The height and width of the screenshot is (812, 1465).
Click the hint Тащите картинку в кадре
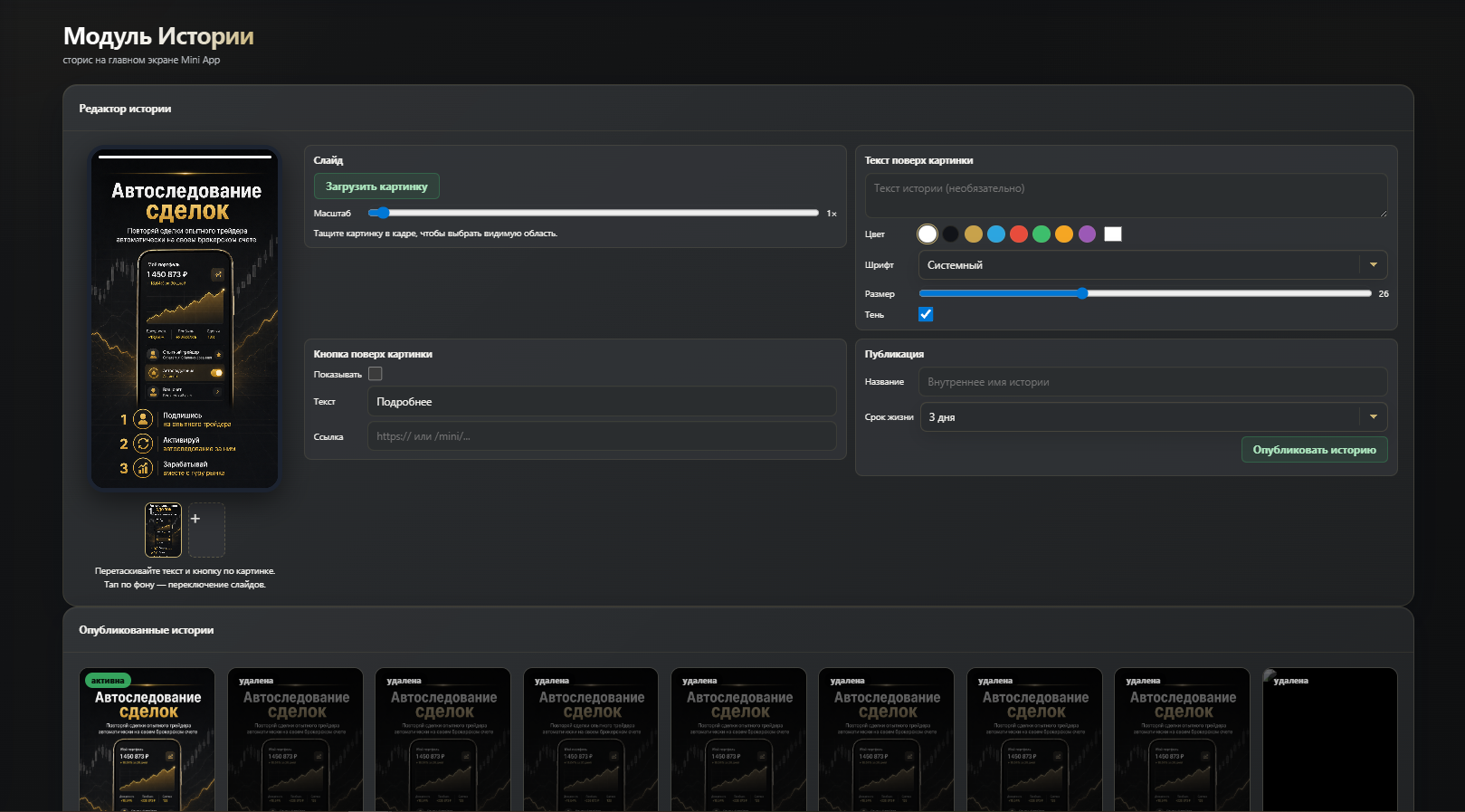coord(435,234)
